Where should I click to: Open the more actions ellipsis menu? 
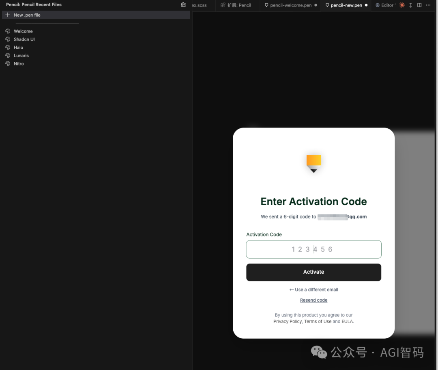pos(428,5)
